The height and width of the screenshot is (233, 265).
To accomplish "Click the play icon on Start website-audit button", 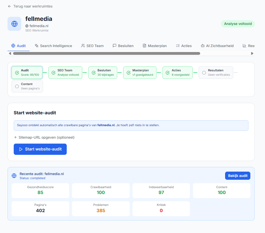I will click(x=21, y=149).
